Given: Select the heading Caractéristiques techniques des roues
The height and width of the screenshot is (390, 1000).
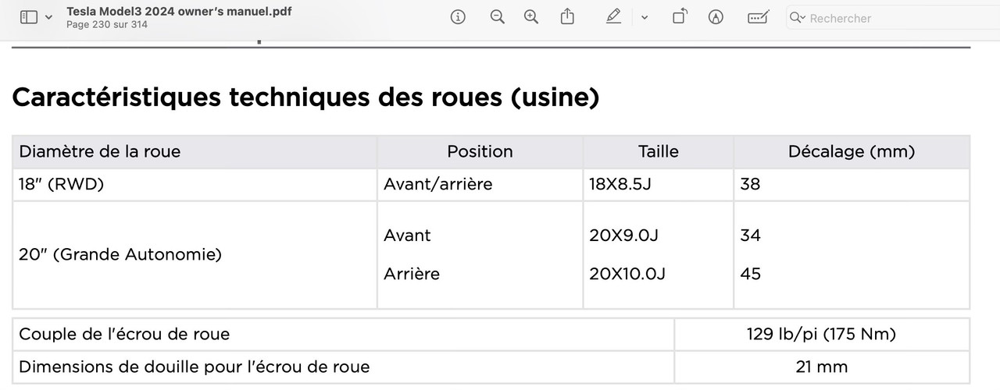Looking at the screenshot, I should coord(305,97).
